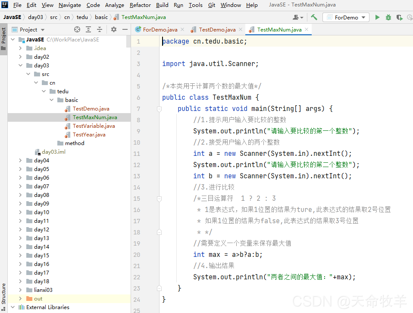Screen dimensions: 413x313
Task: Open the Refactor menu
Action: (x=140, y=5)
